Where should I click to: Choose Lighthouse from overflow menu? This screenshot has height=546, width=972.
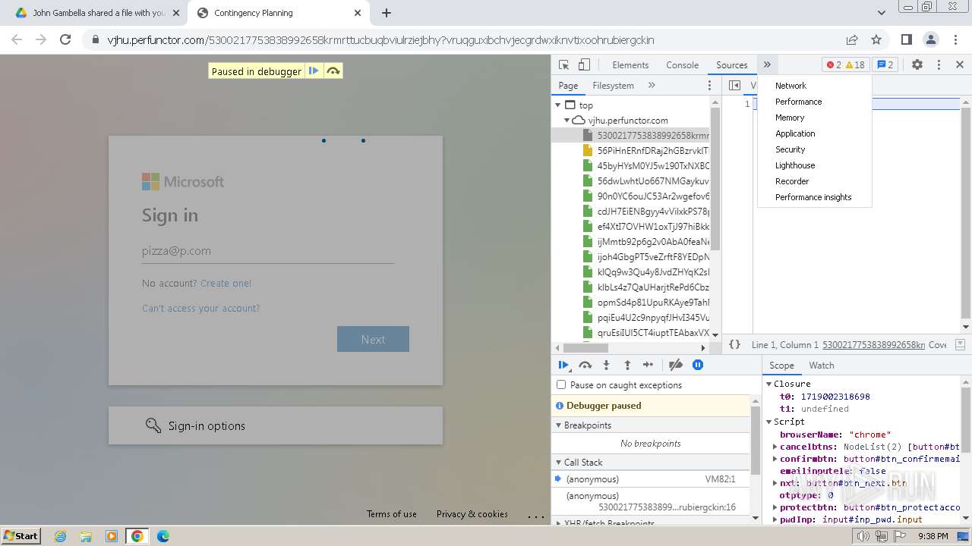tap(815, 165)
